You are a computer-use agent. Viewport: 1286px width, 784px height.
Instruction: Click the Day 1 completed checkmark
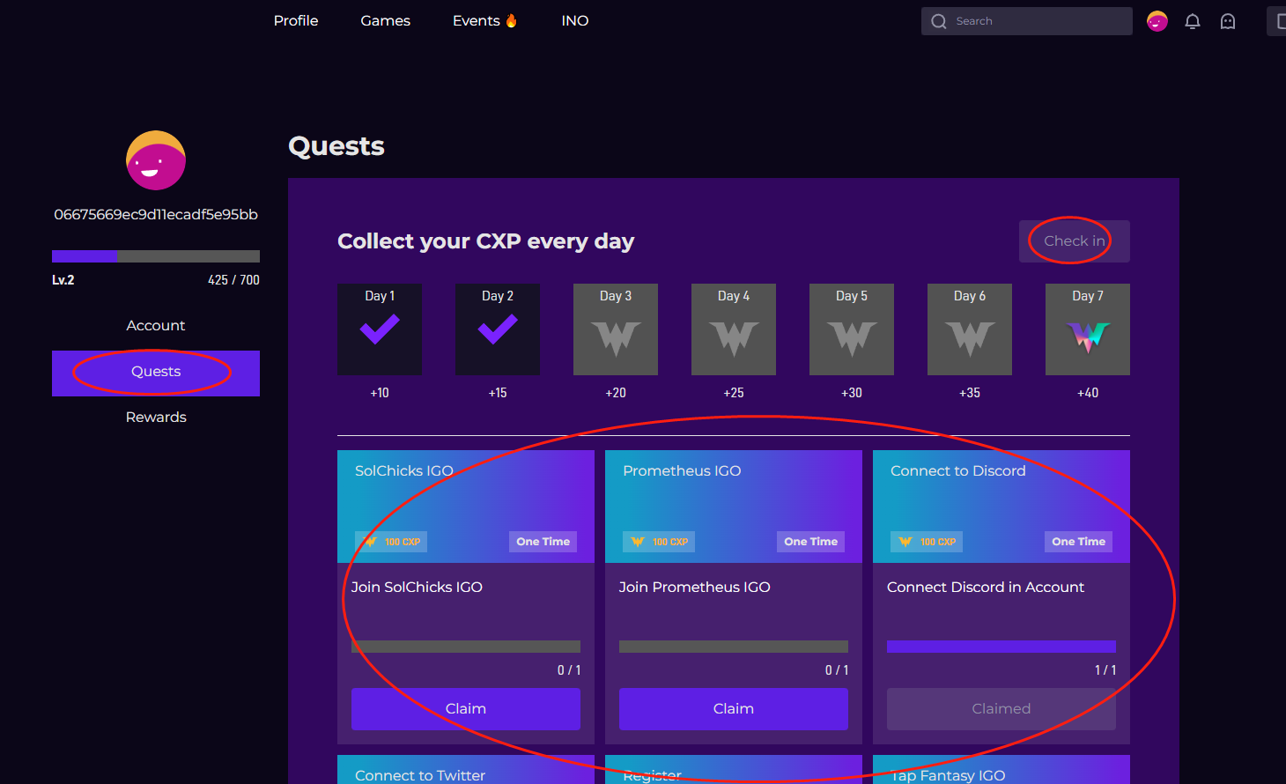coord(380,329)
